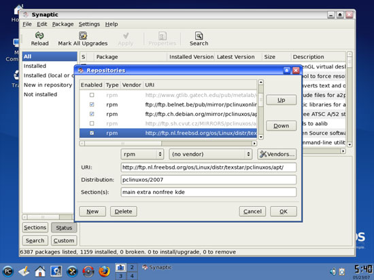This screenshot has height=280, width=374.
Task: Open the Vendors... editor button
Action: click(x=277, y=154)
